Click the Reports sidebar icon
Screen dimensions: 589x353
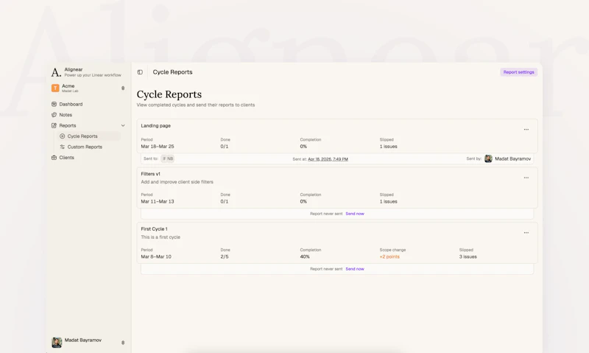click(x=54, y=125)
